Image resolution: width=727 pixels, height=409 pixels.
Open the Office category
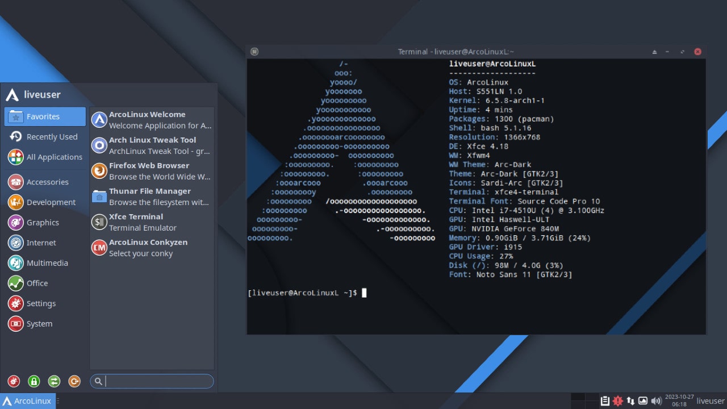(x=45, y=283)
